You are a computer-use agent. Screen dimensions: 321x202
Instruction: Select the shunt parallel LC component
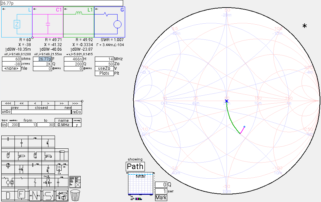click(21, 168)
